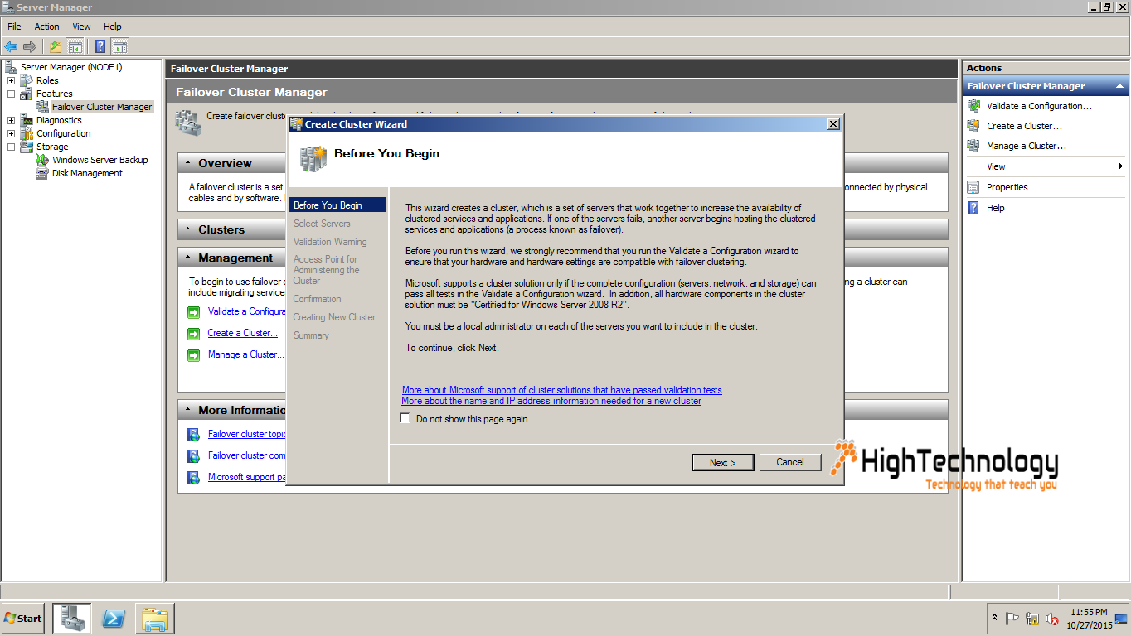Viewport: 1131px width, 636px height.
Task: Click the Windows Server Backup icon
Action: click(43, 160)
